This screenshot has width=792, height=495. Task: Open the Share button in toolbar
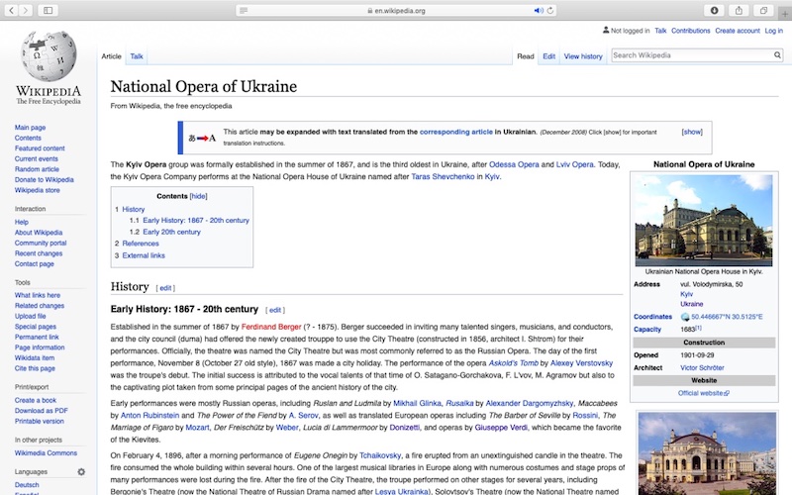coord(739,10)
